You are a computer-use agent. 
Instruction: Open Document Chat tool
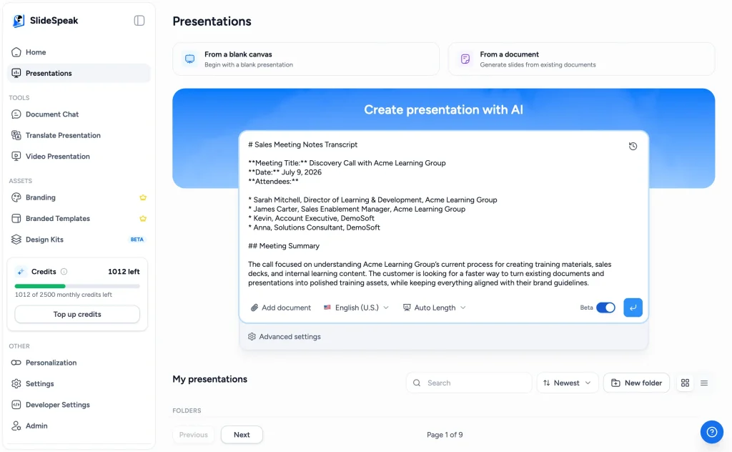pos(79,114)
